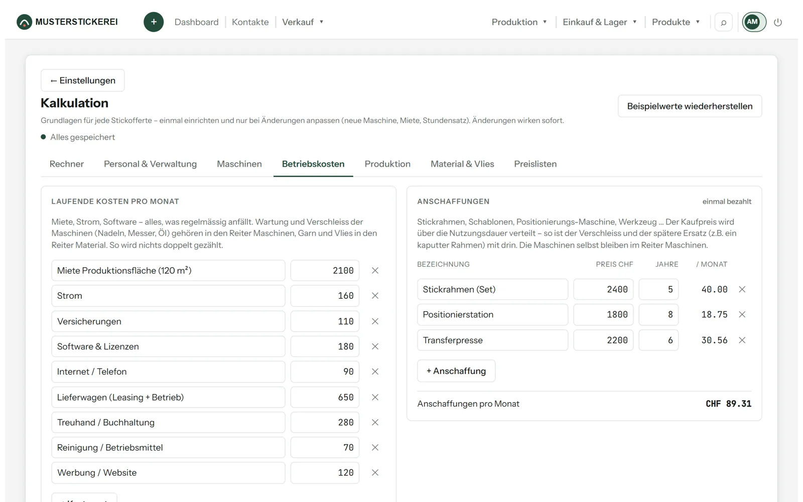
Task: Remove the Treuhand / Buchhaltung row
Action: pyautogui.click(x=375, y=422)
